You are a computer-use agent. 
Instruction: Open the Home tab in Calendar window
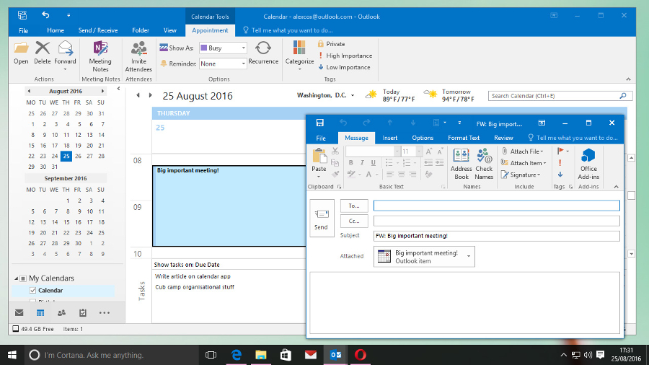point(56,30)
